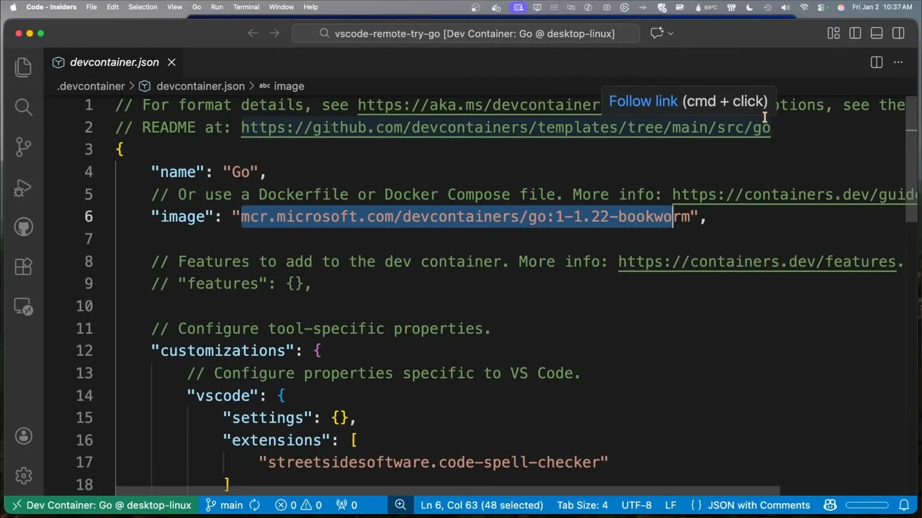
Task: Click the Copilot status icon
Action: (830, 505)
